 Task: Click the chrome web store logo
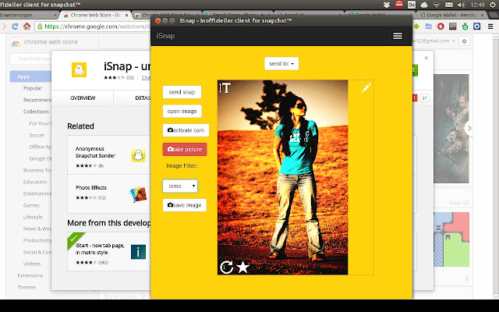(x=44, y=42)
